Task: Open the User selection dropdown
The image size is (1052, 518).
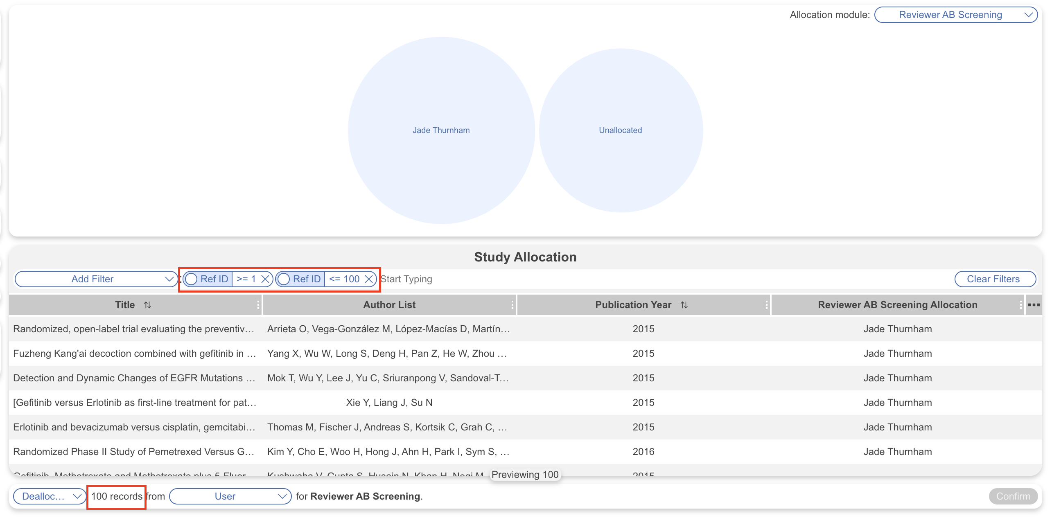Action: click(230, 496)
